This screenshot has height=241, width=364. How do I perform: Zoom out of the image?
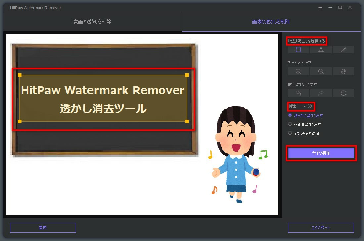[321, 71]
